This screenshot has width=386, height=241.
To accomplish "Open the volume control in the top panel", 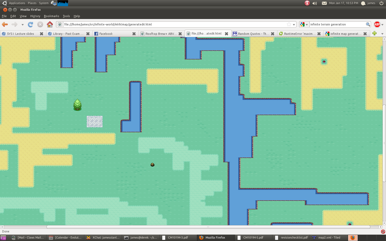I will (315, 3).
